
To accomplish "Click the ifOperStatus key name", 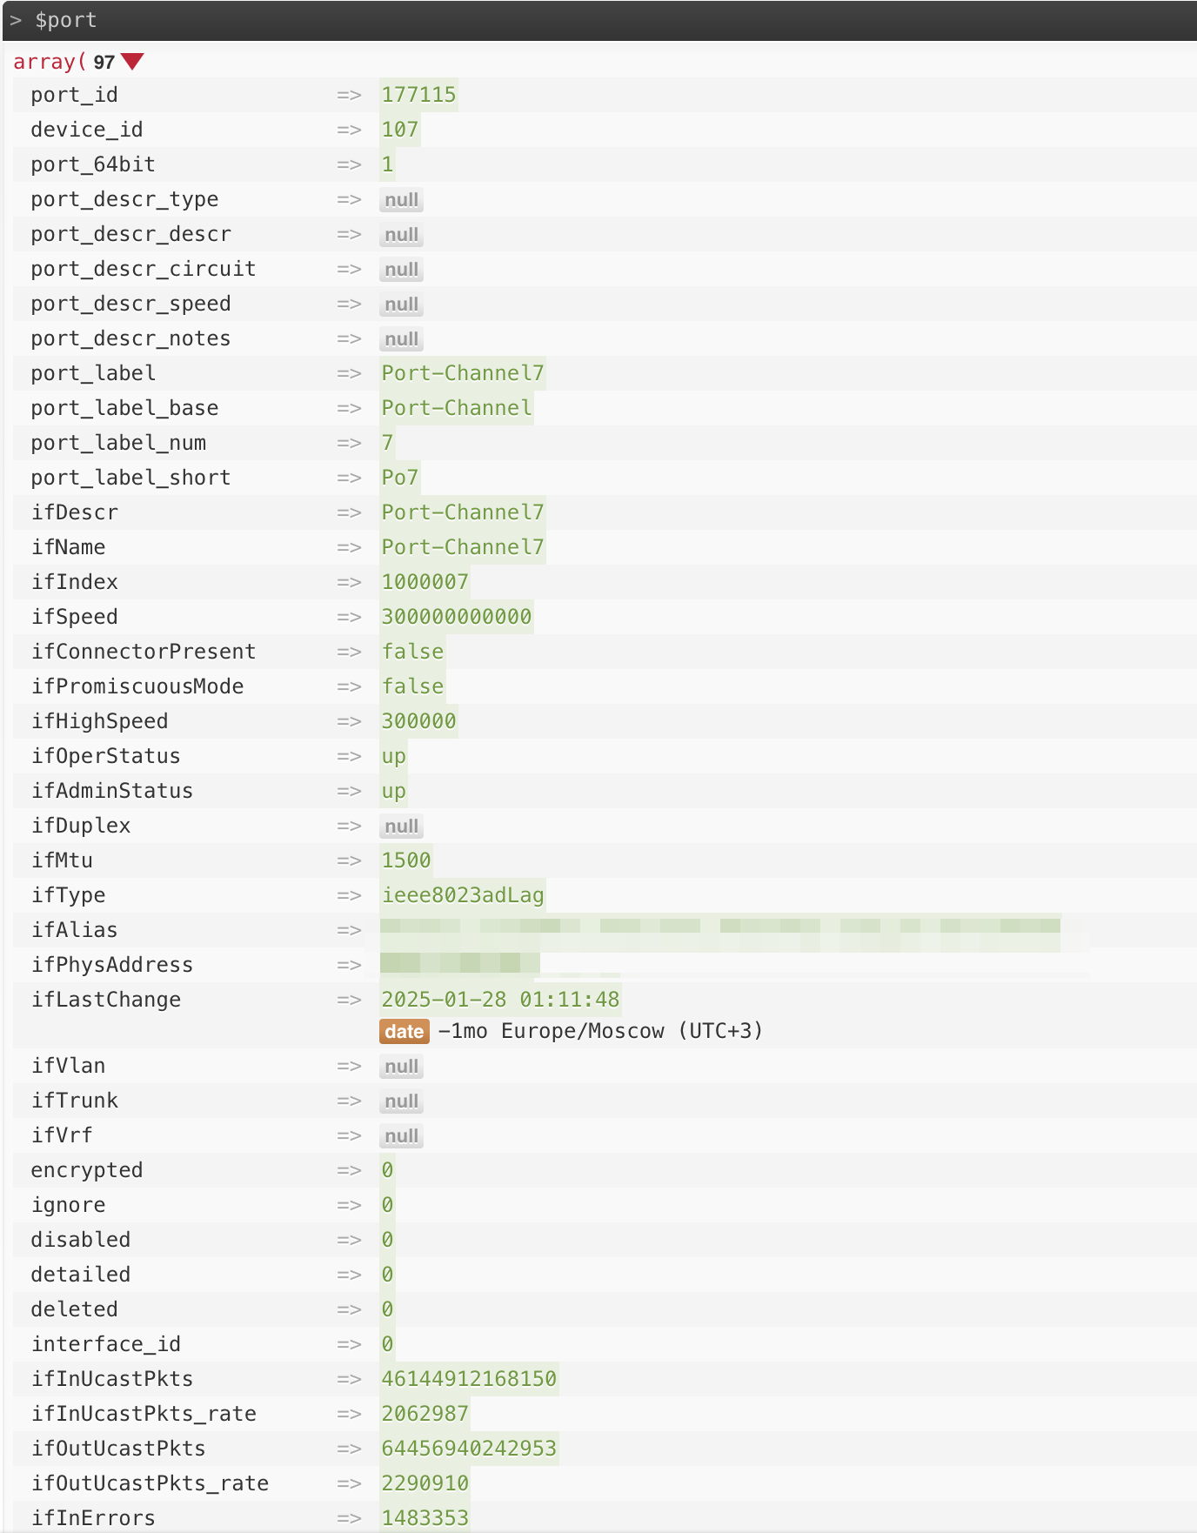I will coord(106,756).
